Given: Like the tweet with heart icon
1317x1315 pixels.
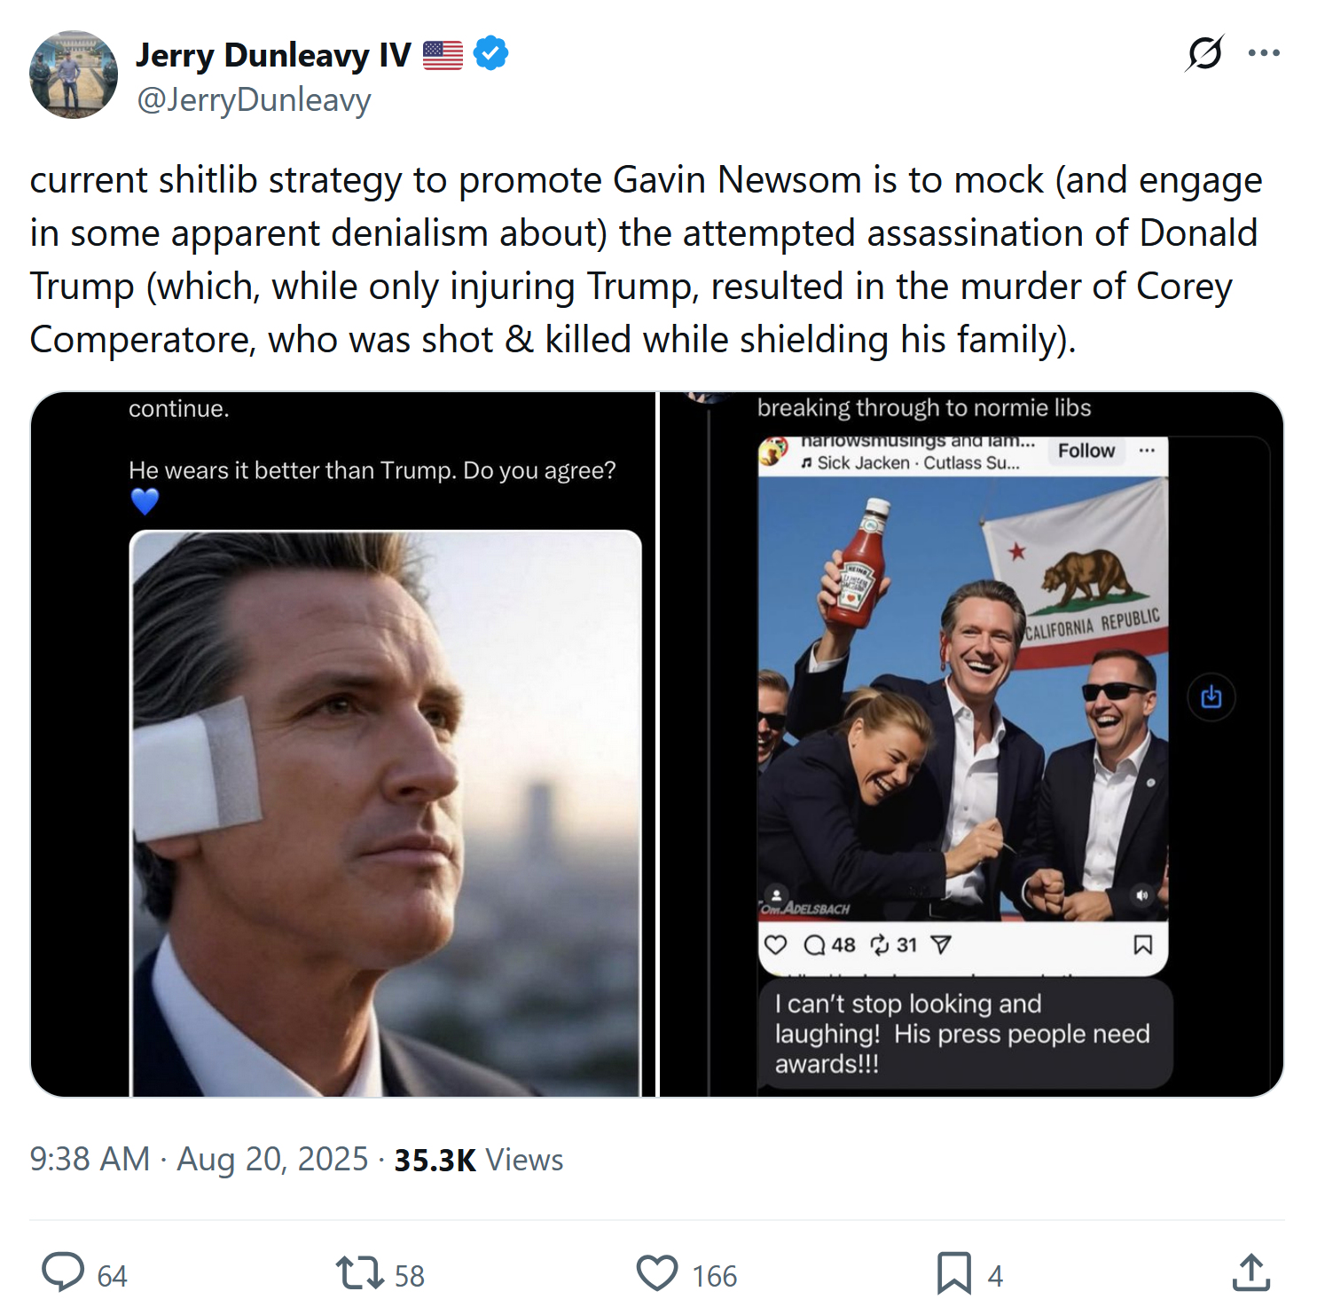Looking at the screenshot, I should coord(657,1273).
